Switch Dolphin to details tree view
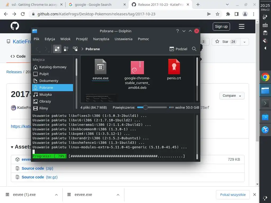The width and height of the screenshot is (271, 203). coord(75,49)
